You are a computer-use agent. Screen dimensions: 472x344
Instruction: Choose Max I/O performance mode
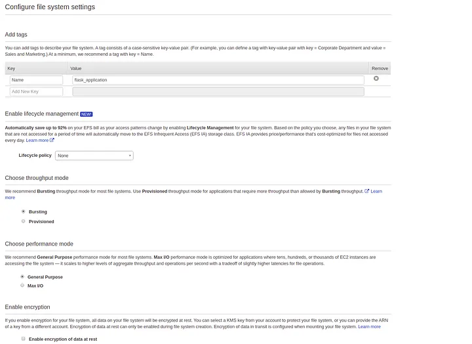click(24, 286)
